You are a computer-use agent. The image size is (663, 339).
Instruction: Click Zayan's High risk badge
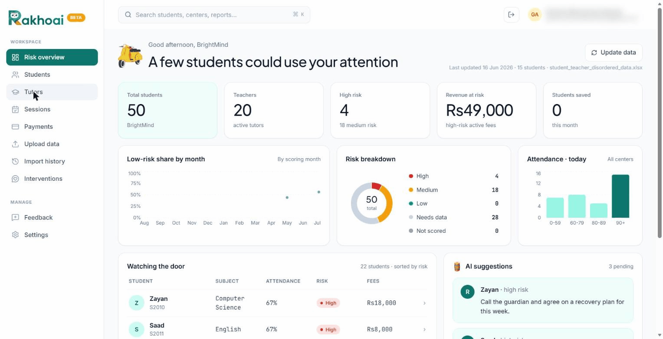click(328, 303)
